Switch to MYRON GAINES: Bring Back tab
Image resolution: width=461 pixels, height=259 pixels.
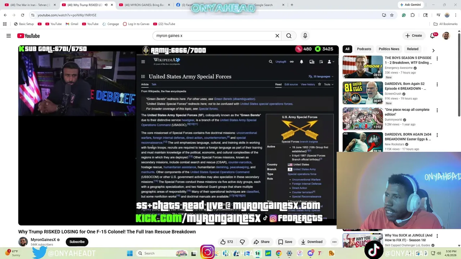[x=144, y=5]
